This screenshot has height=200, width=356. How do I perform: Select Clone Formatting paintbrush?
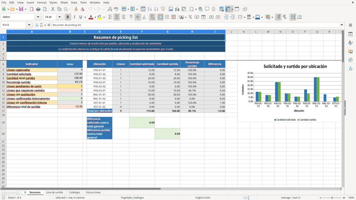76,9
